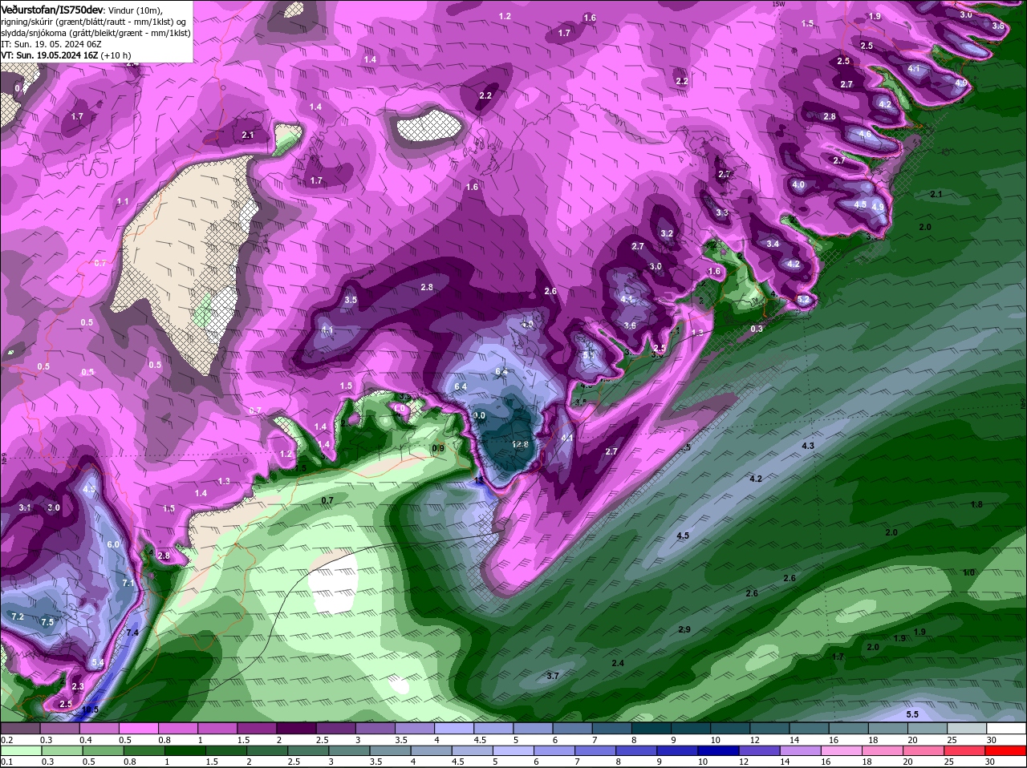
Task: Click the 4.6 value on the map
Action: tap(865, 134)
